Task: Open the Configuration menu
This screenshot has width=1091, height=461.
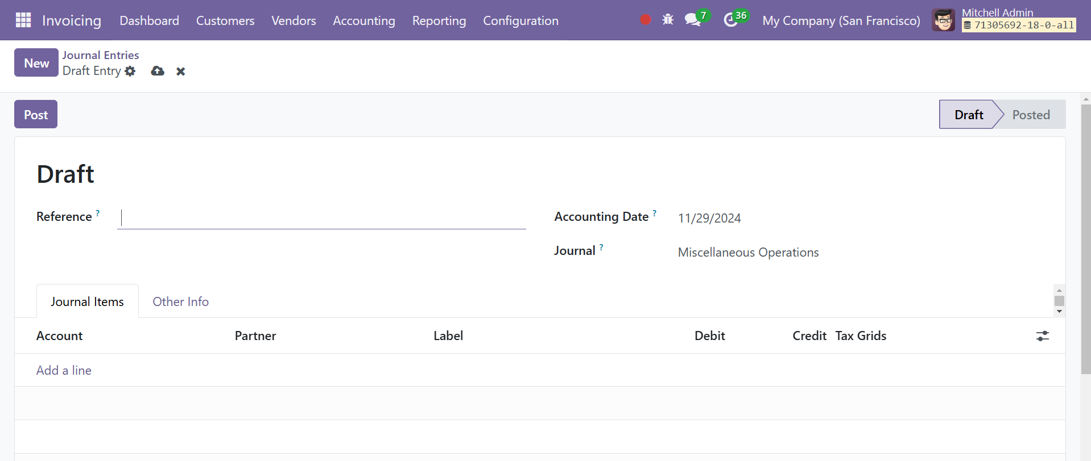Action: [520, 20]
